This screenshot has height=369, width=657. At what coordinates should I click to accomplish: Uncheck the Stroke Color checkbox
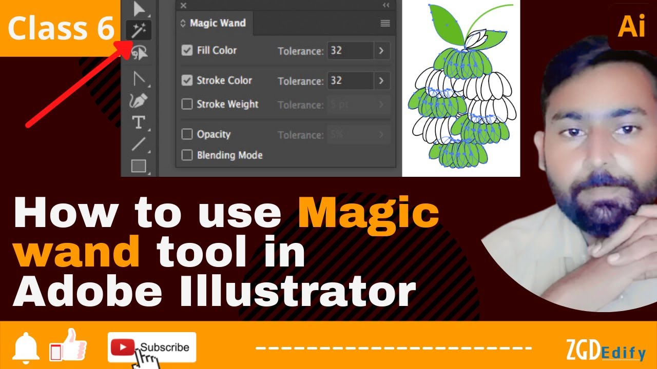[187, 80]
